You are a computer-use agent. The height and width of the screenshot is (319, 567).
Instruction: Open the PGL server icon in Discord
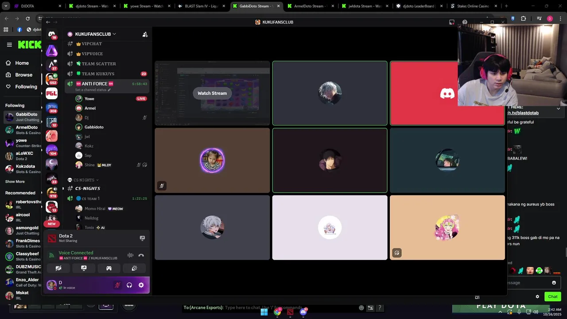point(52,93)
